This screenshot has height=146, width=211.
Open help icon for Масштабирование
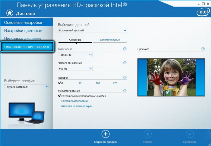[x=125, y=91]
